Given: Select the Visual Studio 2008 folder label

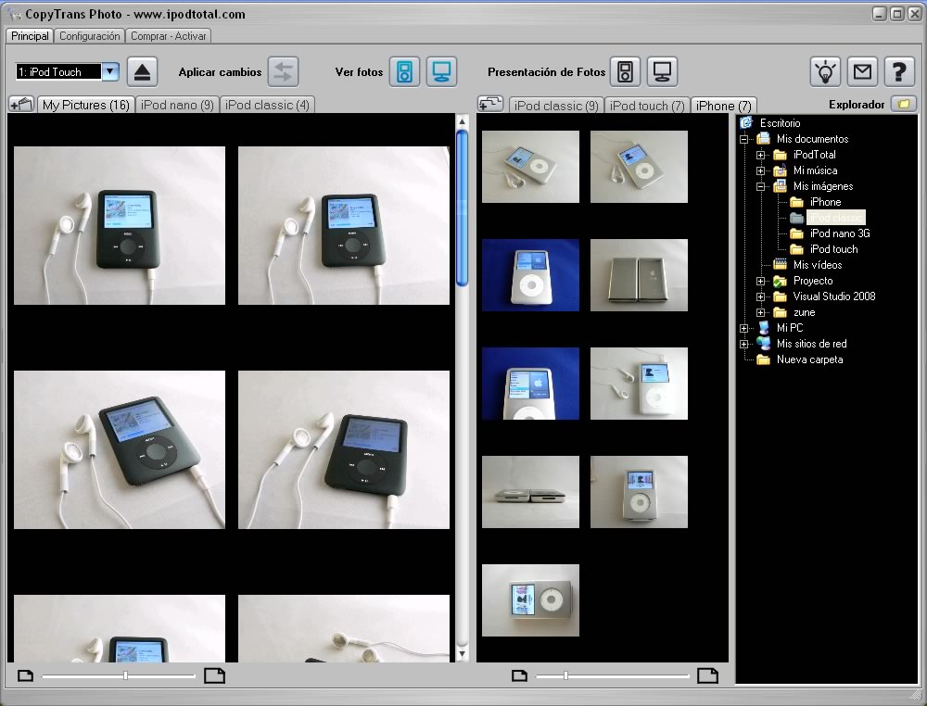Looking at the screenshot, I should (834, 296).
